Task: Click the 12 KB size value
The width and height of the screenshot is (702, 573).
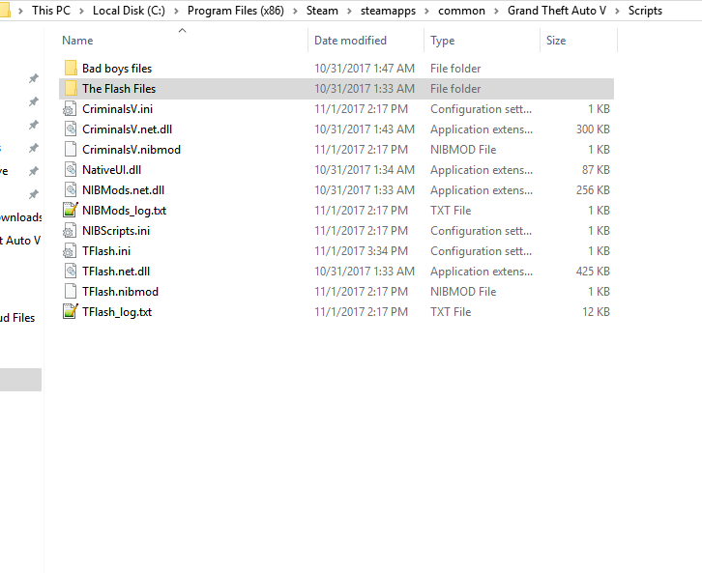Action: (x=596, y=312)
